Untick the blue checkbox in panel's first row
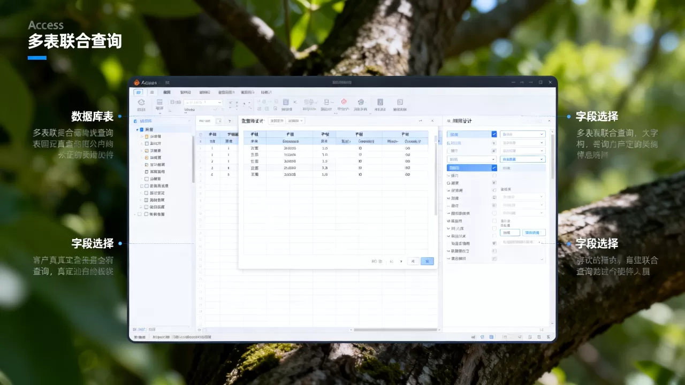Viewport: 685px width, 385px height. click(x=494, y=134)
